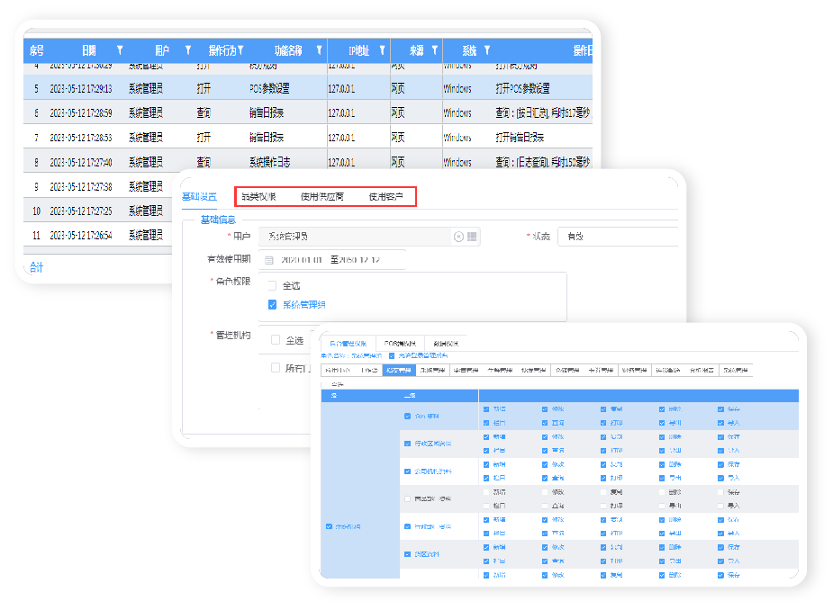Click filter icon beside 操作行为 header
The image size is (833, 610).
(241, 50)
